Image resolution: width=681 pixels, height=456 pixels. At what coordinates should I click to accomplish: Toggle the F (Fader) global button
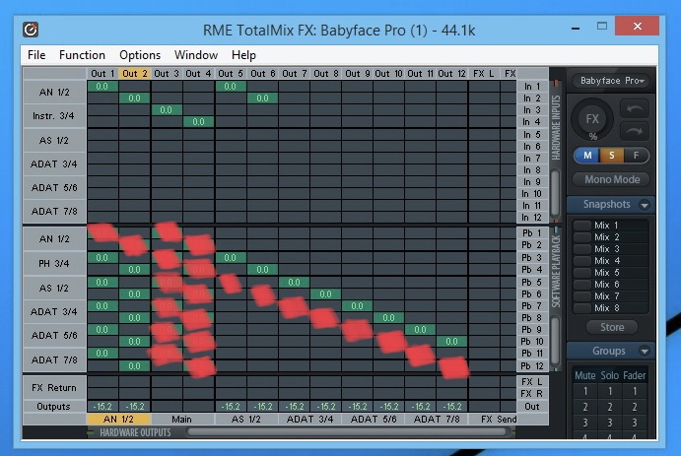pos(636,156)
